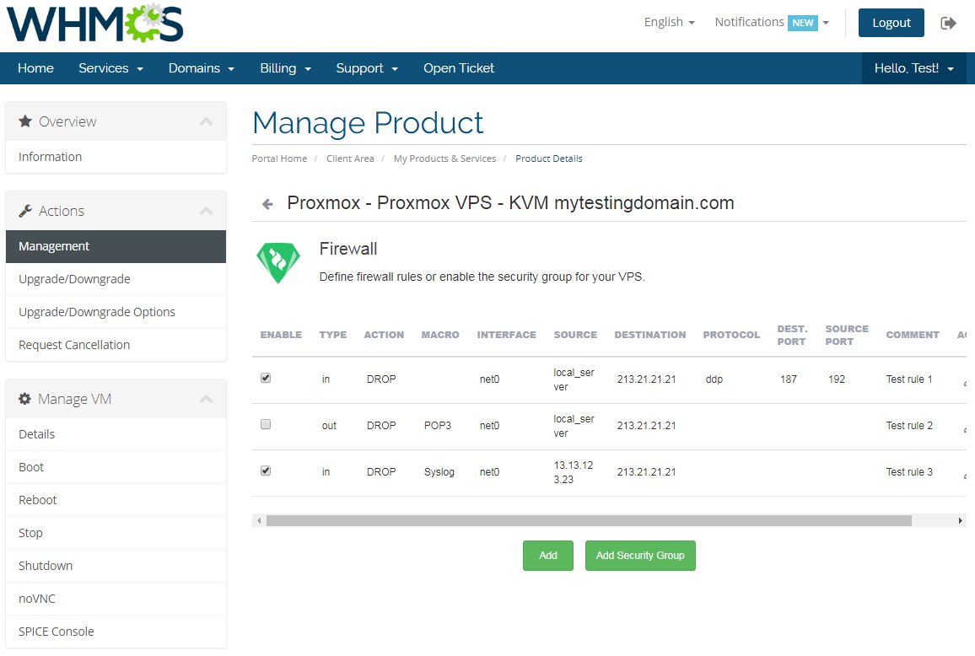The image size is (975, 656).
Task: Collapse the Overview panel chevron
Action: point(207,121)
